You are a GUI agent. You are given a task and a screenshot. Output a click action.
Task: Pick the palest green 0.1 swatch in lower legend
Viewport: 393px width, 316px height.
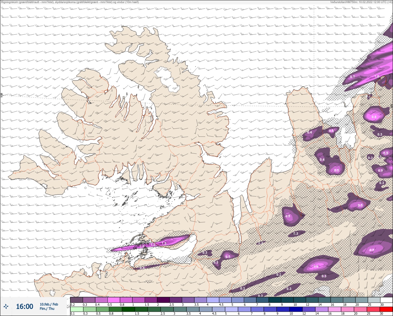(76, 309)
